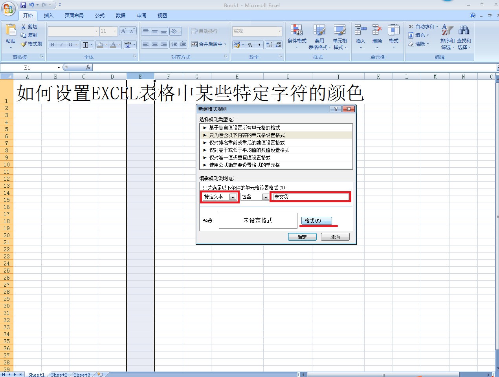
Task: Toggle Wrap Text 自动换行
Action: (204, 31)
